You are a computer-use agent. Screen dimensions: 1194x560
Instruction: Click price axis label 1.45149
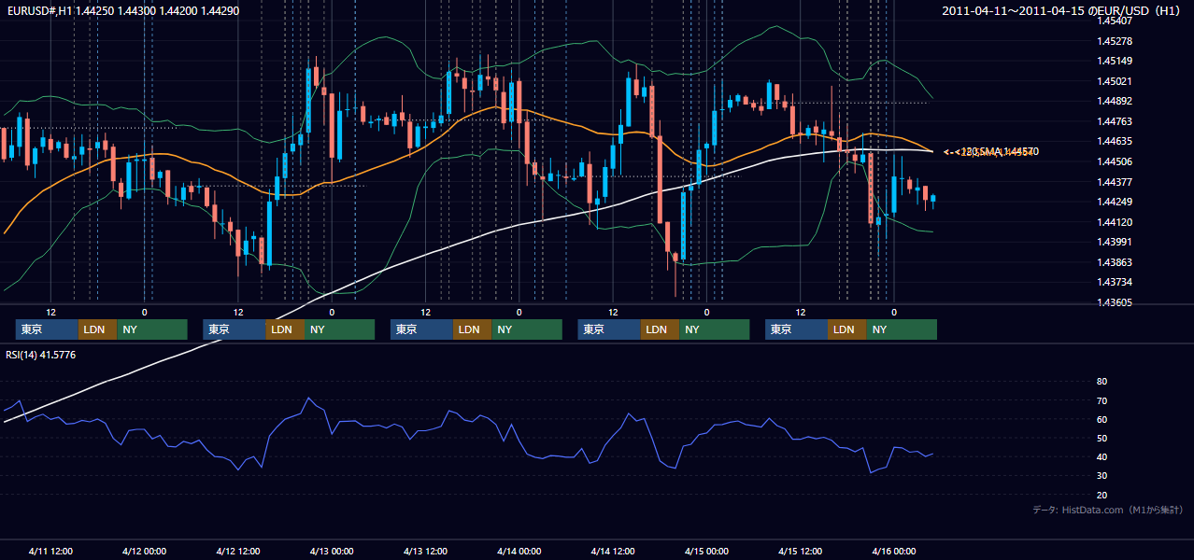1114,62
